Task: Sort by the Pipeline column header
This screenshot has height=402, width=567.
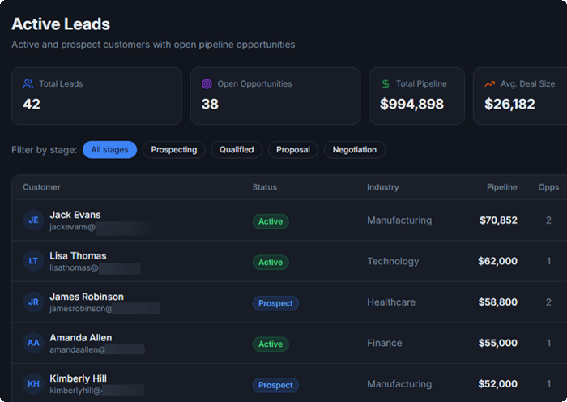Action: [502, 187]
